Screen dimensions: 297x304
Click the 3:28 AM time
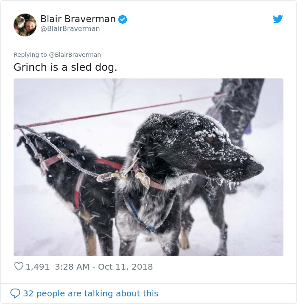click(x=73, y=267)
